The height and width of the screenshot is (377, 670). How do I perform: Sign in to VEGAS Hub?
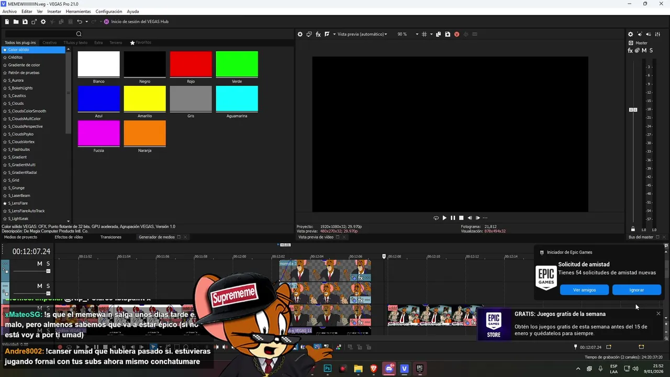point(136,21)
